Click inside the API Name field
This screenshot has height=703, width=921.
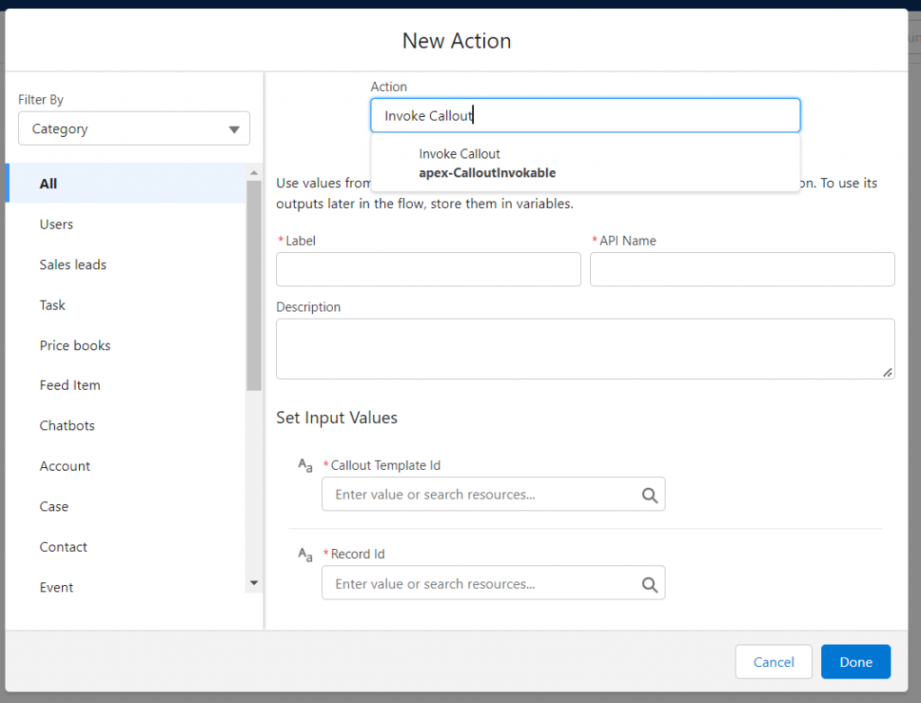(742, 269)
